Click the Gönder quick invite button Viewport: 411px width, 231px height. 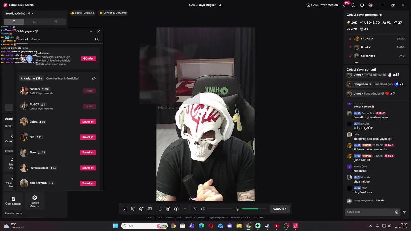88,58
